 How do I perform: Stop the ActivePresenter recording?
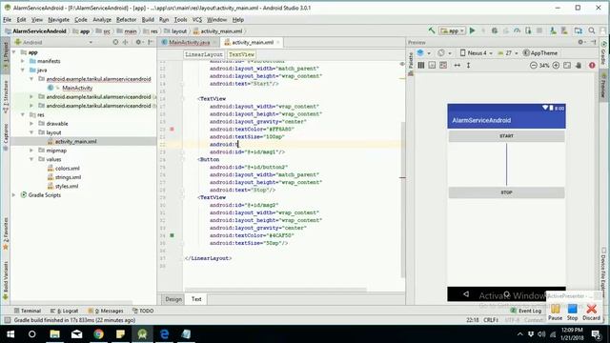point(572,313)
